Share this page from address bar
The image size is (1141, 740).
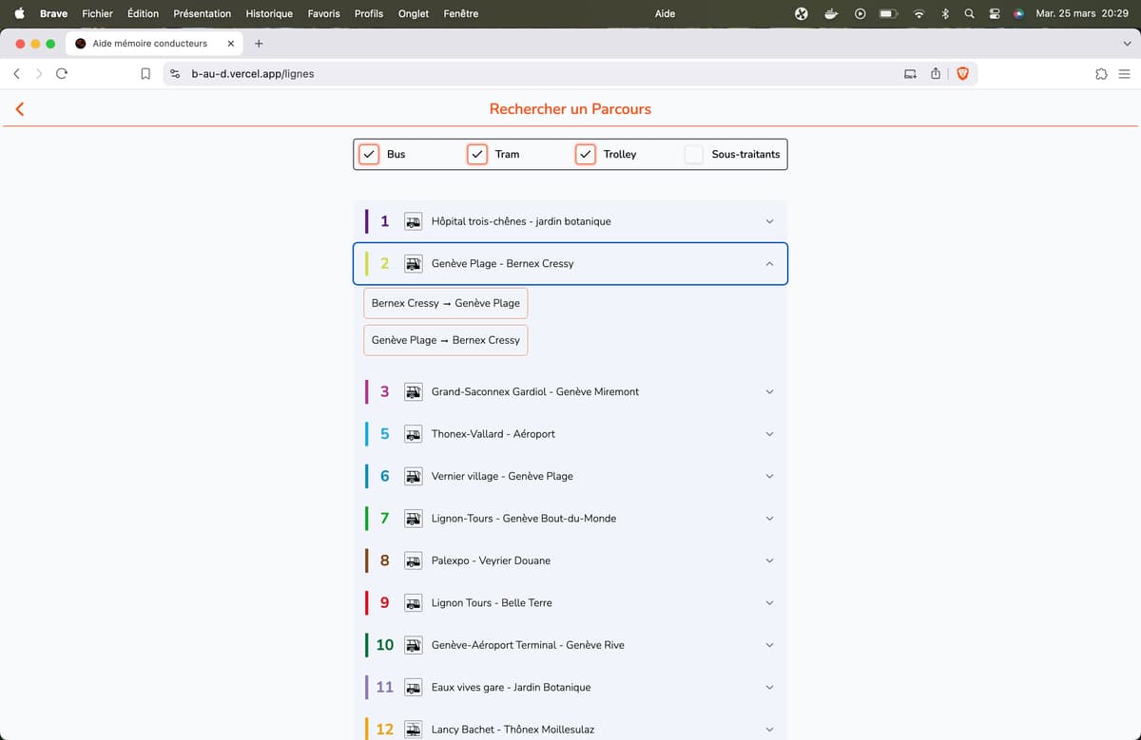[936, 73]
